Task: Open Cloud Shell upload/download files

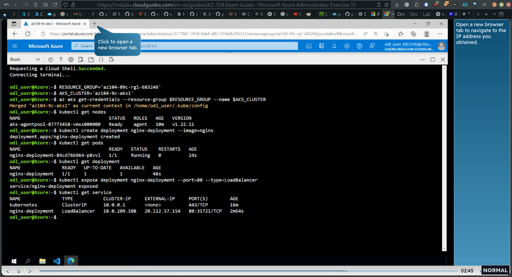Action: [81, 60]
